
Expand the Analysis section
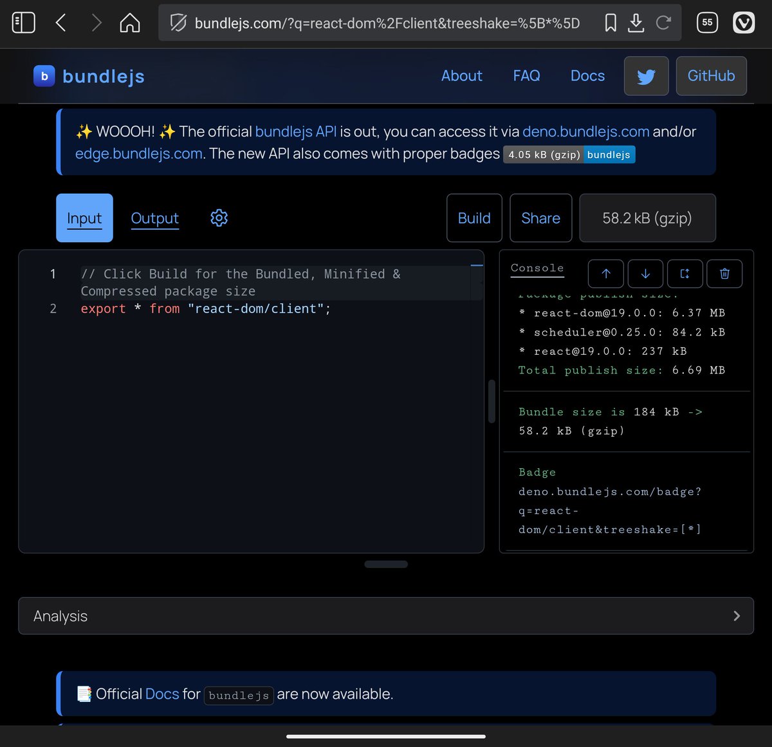click(386, 616)
